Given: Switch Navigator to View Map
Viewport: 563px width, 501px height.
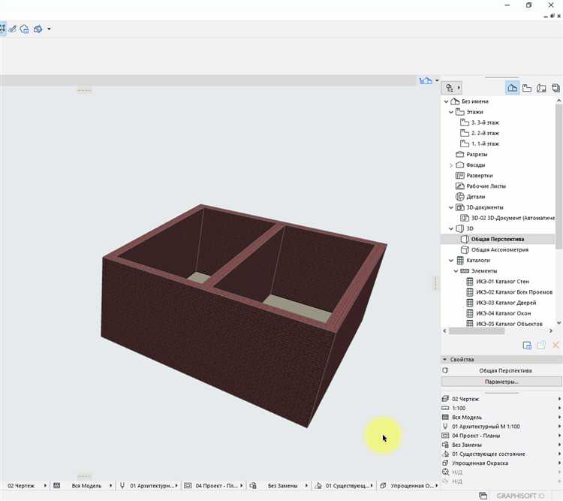Looking at the screenshot, I should (x=527, y=88).
